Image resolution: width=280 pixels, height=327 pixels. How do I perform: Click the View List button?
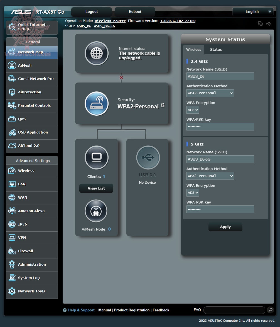click(96, 188)
